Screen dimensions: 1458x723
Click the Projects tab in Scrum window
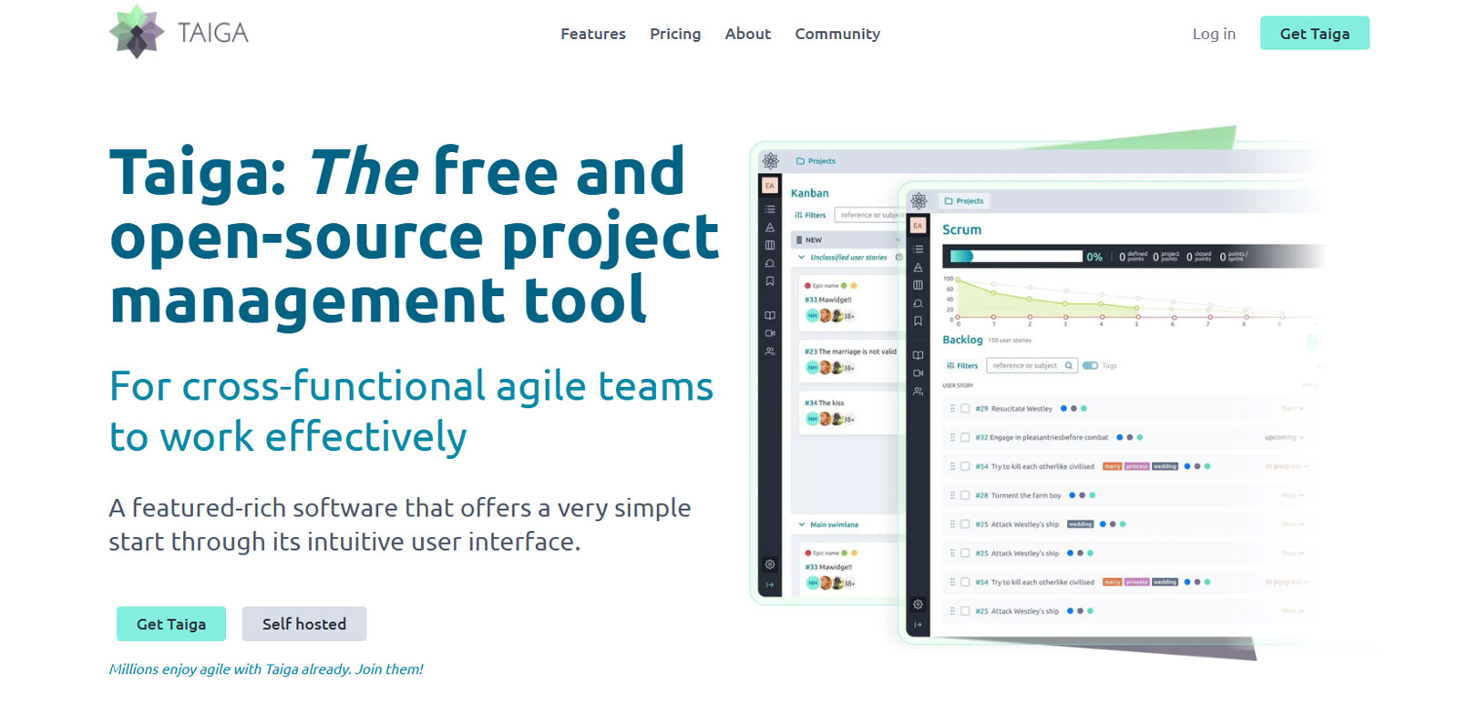(x=964, y=201)
